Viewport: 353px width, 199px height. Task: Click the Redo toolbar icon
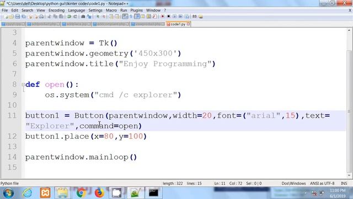[x=75, y=17]
